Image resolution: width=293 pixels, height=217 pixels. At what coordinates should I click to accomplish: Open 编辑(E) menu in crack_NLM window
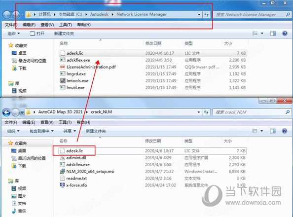pyautogui.click(x=29, y=122)
